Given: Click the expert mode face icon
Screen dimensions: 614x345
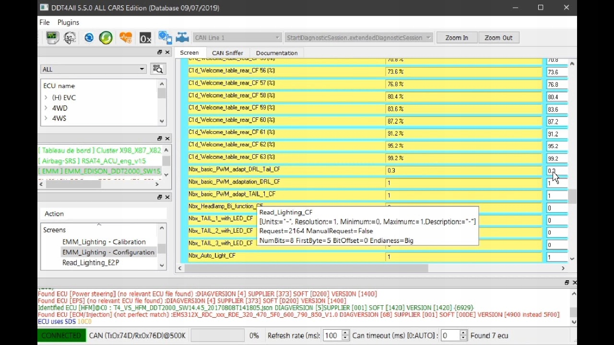Looking at the screenshot, I should tap(70, 37).
